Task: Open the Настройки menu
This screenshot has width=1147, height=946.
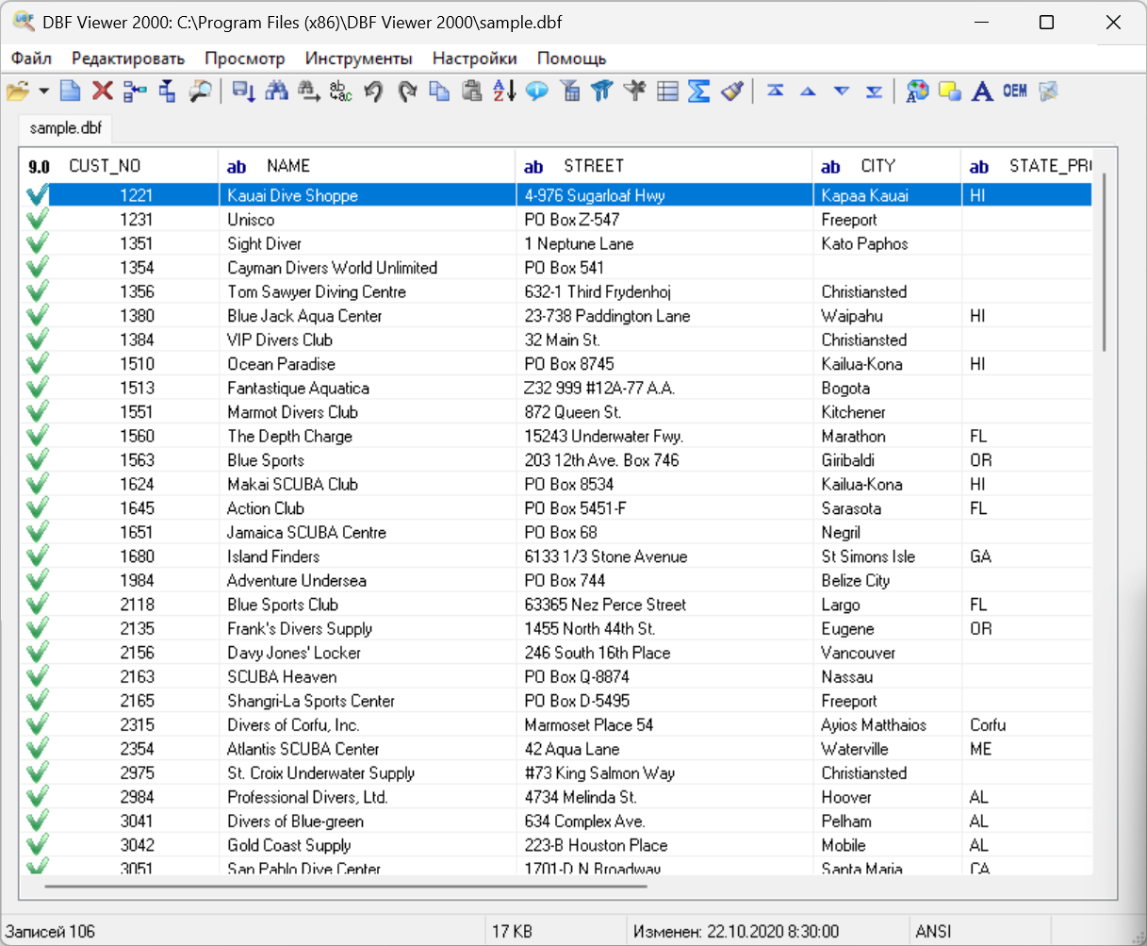Action: click(x=474, y=58)
